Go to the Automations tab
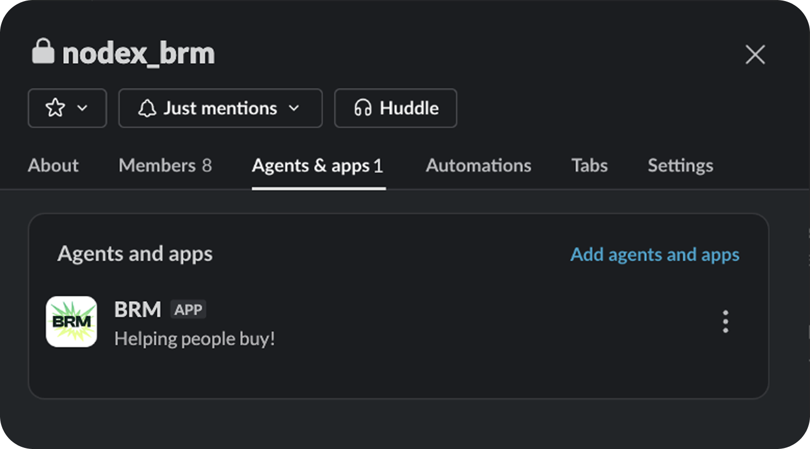 (478, 165)
